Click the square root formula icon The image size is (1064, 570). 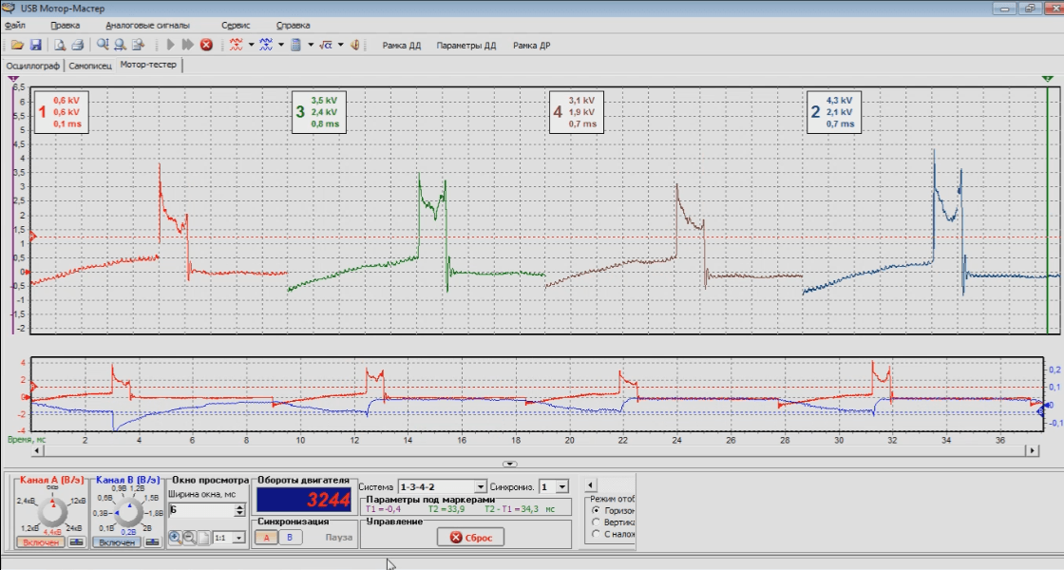(x=325, y=45)
